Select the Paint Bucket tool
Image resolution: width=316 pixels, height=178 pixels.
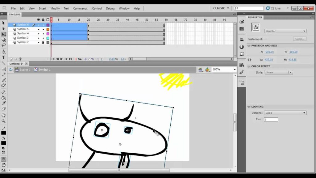coord(3,98)
